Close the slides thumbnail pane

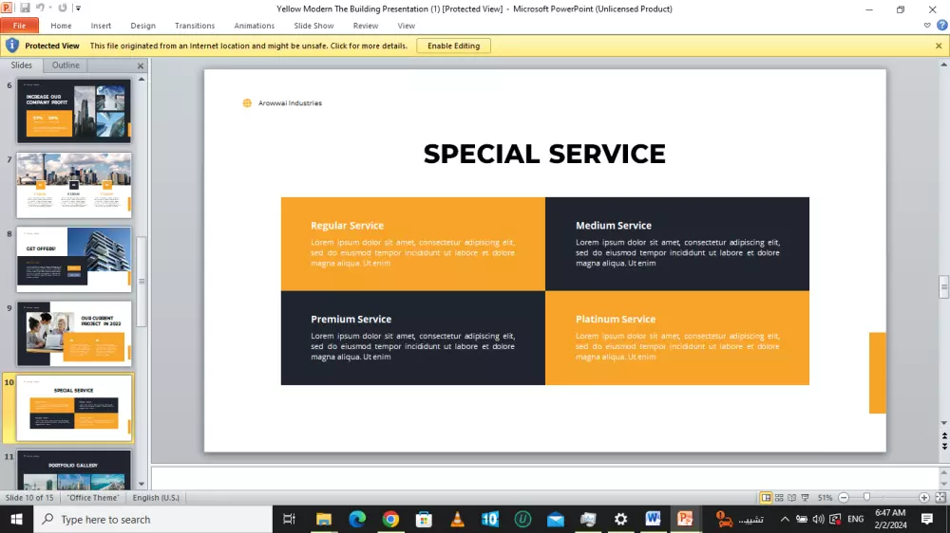point(141,65)
